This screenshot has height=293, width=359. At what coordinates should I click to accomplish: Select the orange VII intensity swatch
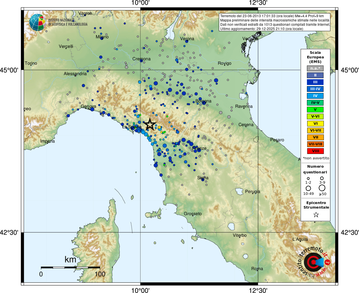tap(315, 137)
